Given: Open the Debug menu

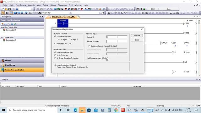Looking at the screenshot, I should tap(53, 5).
